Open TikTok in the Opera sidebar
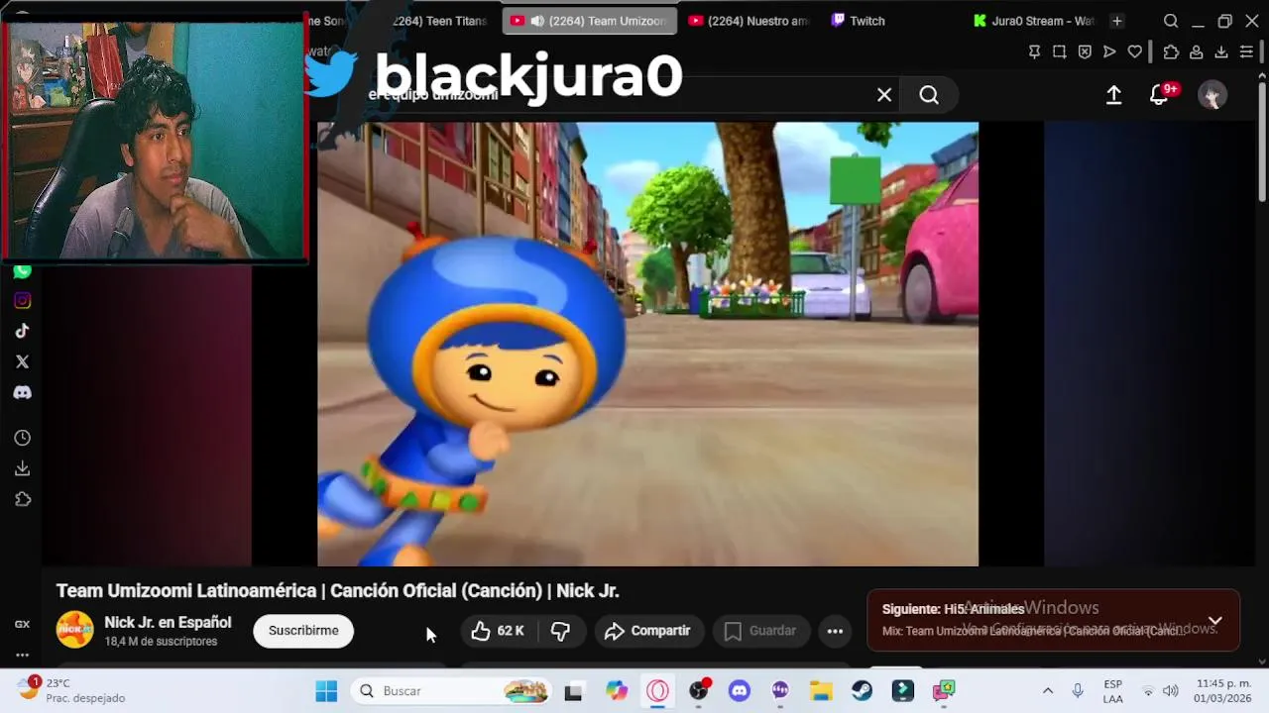 coord(22,331)
